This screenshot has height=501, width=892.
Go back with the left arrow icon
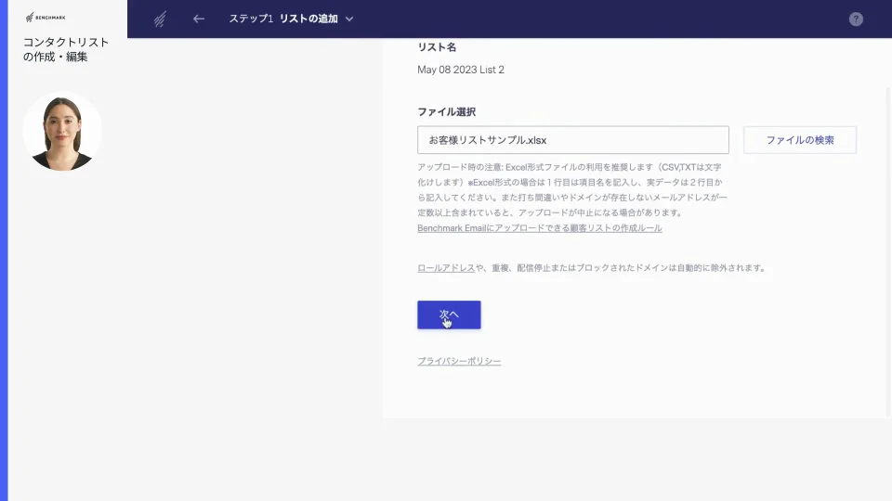[199, 19]
